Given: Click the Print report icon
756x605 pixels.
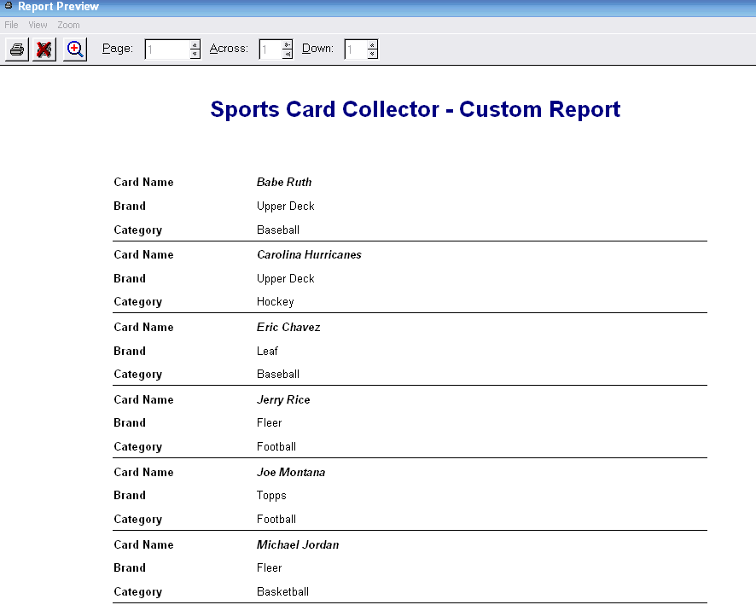Looking at the screenshot, I should pyautogui.click(x=15, y=49).
